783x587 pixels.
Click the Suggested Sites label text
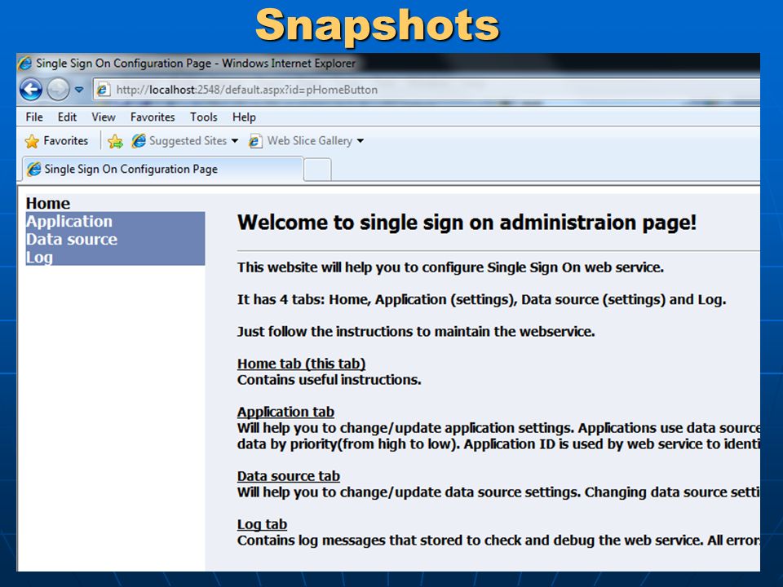pos(188,141)
